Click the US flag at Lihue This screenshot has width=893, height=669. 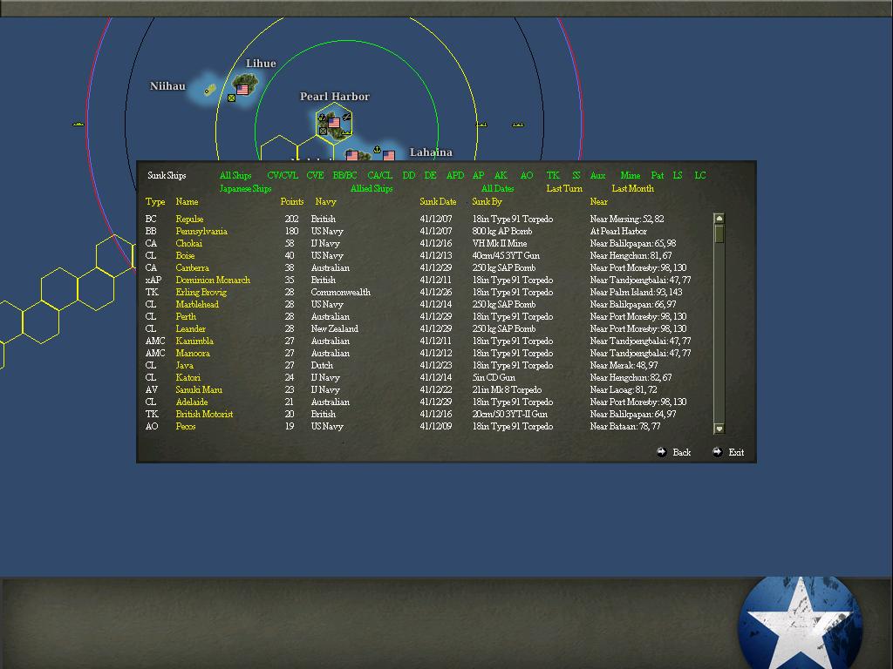coord(242,90)
